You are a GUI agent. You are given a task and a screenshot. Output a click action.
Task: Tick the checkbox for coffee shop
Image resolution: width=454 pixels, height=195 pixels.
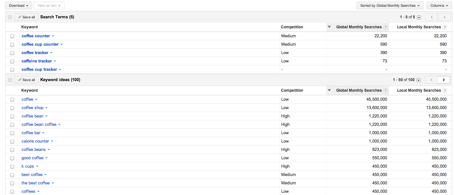click(x=12, y=108)
